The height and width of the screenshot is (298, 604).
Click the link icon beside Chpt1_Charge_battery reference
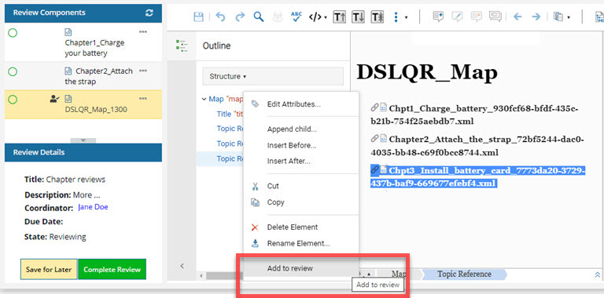pos(374,107)
